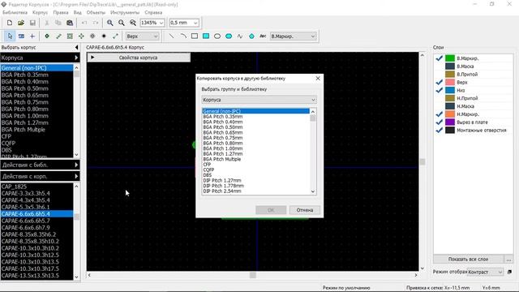Select the filled Polygon tool
Image resolution: width=519 pixels, height=292 pixels.
coord(251,36)
